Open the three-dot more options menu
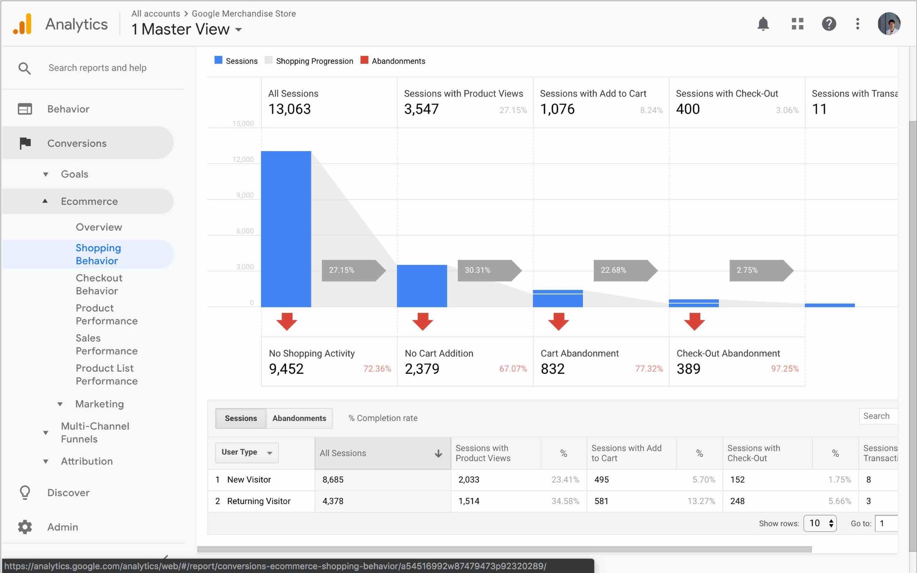Viewport: 917px width, 573px height. click(858, 24)
